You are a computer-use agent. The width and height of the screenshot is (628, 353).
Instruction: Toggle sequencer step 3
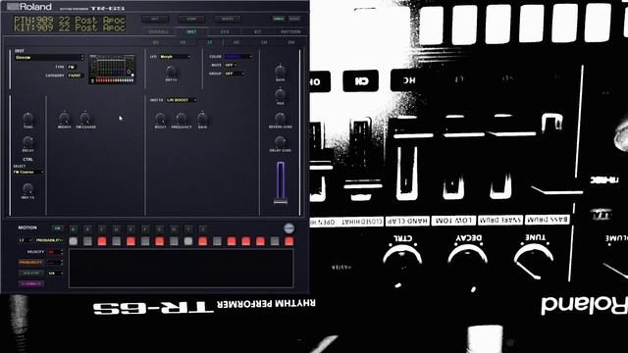click(102, 241)
